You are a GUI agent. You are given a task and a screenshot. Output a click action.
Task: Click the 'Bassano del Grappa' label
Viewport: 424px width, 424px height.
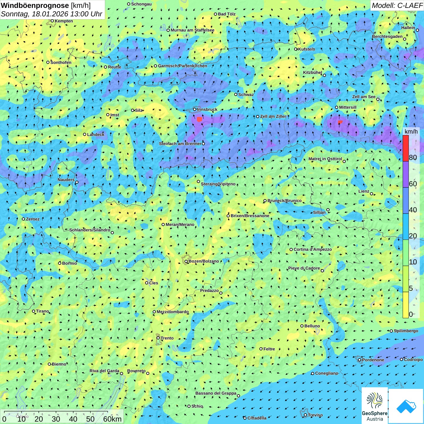(x=216, y=393)
